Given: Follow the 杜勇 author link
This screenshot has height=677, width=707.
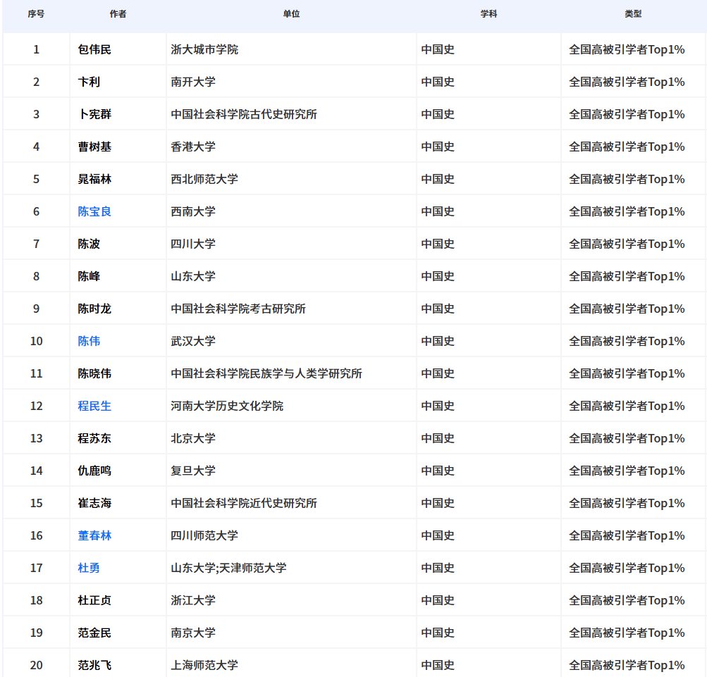Looking at the screenshot, I should [x=89, y=568].
